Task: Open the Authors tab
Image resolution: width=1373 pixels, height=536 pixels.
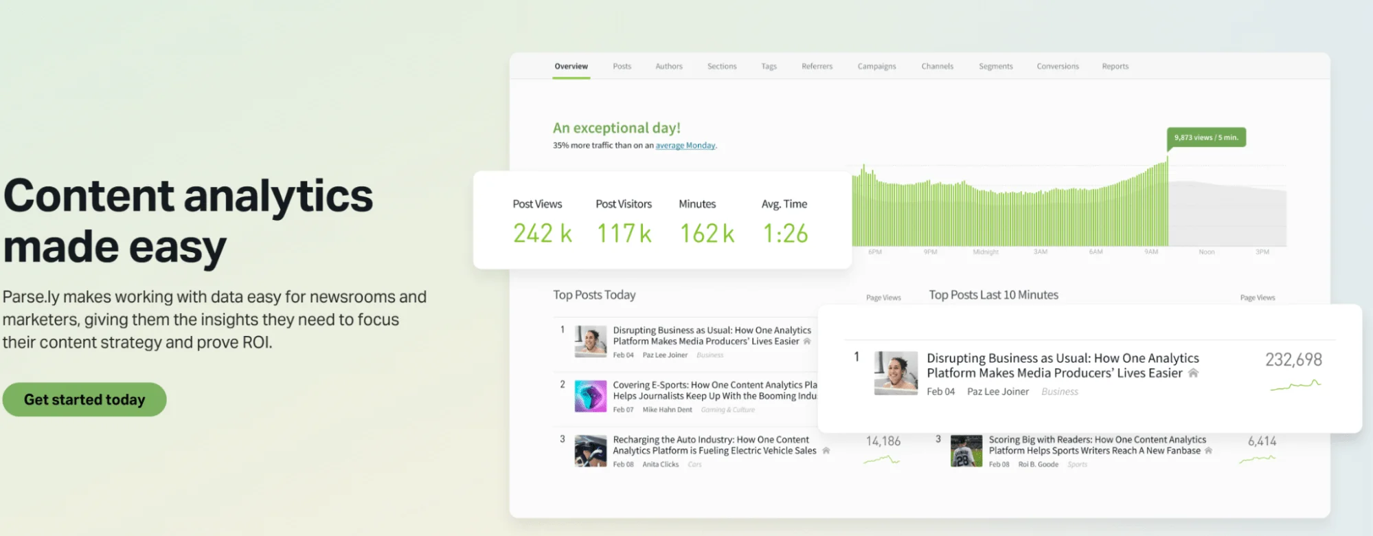Action: tap(668, 67)
